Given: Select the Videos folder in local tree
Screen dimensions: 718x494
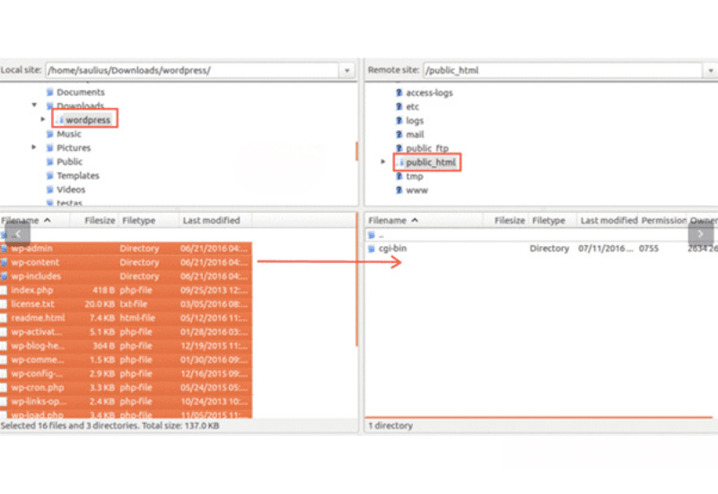Looking at the screenshot, I should (71, 190).
